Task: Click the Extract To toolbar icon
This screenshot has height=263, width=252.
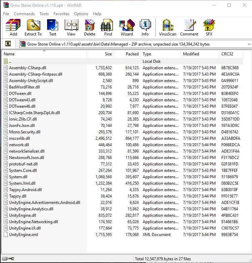Action: coord(33,25)
